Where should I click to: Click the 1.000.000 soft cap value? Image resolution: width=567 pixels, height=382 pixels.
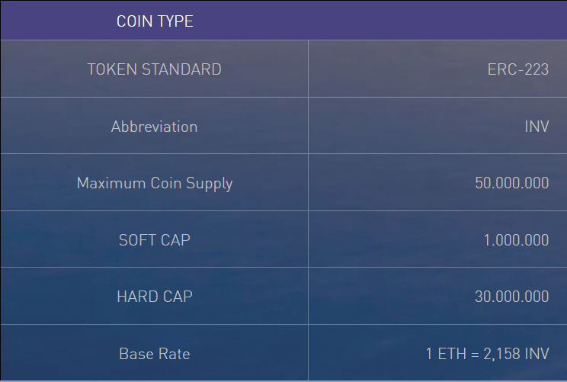tap(516, 240)
